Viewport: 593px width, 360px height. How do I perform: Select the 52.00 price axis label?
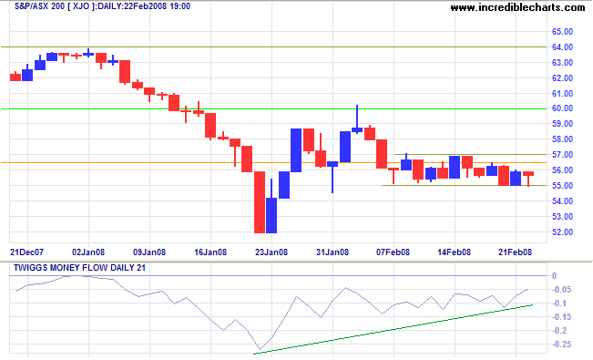(562, 232)
